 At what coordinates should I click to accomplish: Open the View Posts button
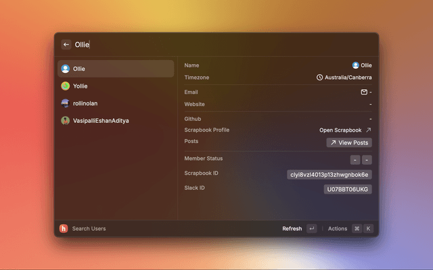349,142
